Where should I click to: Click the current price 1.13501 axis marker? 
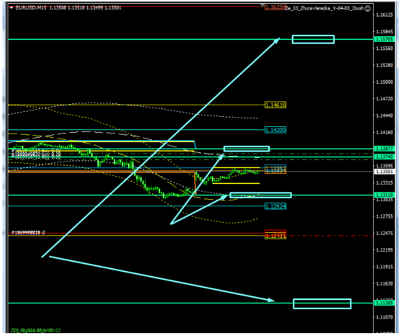tap(383, 171)
